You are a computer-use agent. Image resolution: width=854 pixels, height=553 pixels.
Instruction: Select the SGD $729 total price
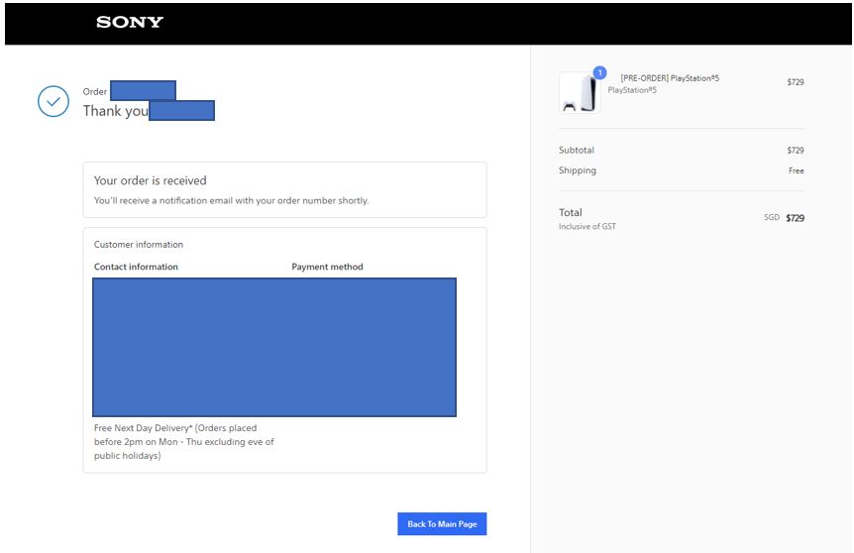pos(784,218)
